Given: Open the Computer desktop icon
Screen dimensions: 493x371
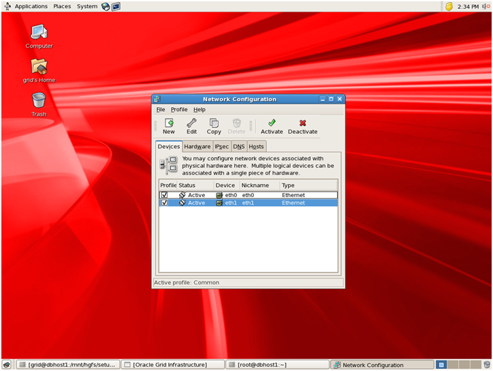Looking at the screenshot, I should [39, 32].
